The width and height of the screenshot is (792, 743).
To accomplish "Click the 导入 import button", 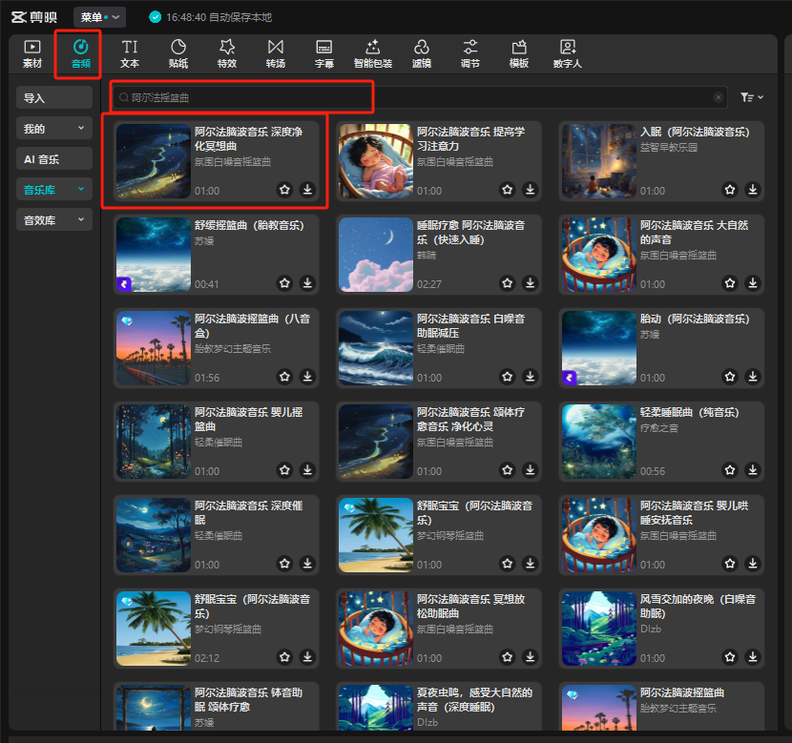I will pos(54,98).
